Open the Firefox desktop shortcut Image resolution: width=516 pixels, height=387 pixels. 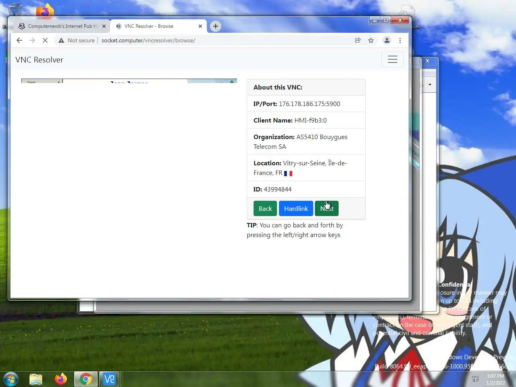pos(45,10)
